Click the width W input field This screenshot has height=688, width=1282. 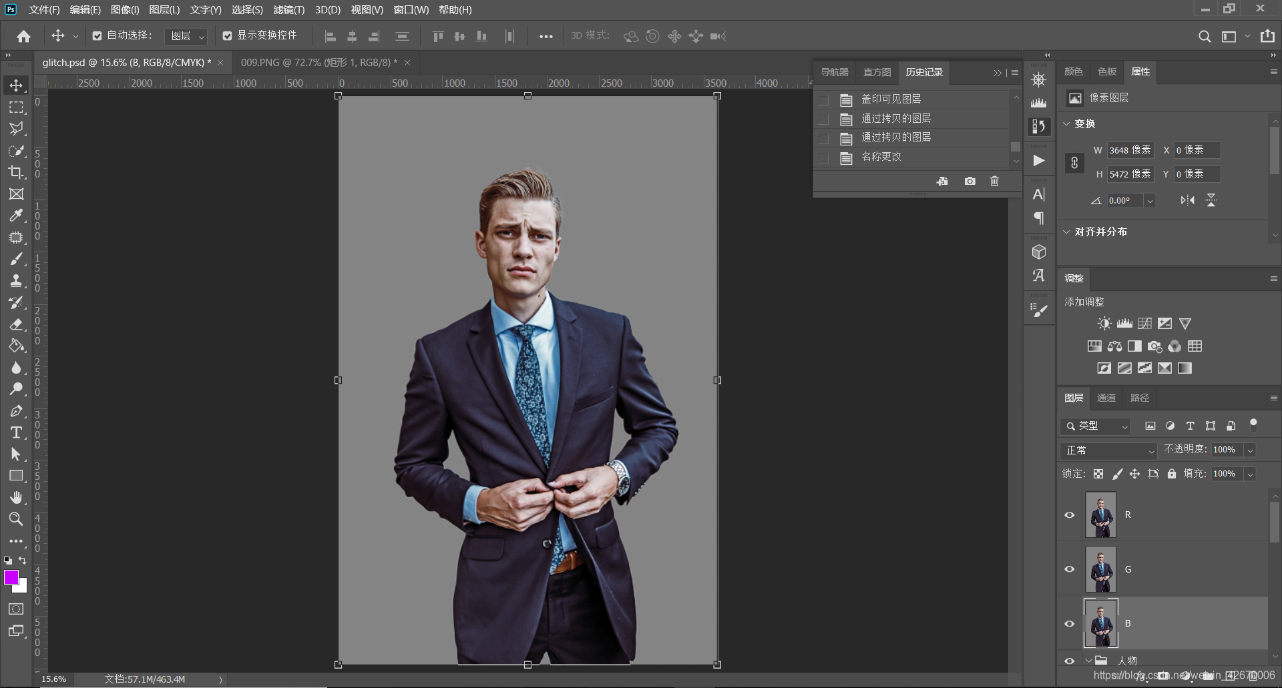pos(1130,150)
